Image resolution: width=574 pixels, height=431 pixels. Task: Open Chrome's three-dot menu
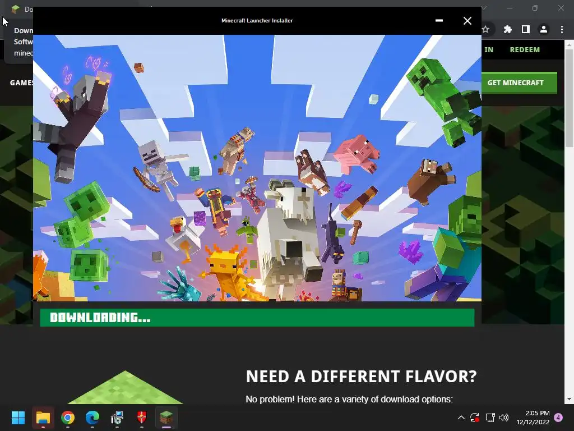[x=562, y=29]
